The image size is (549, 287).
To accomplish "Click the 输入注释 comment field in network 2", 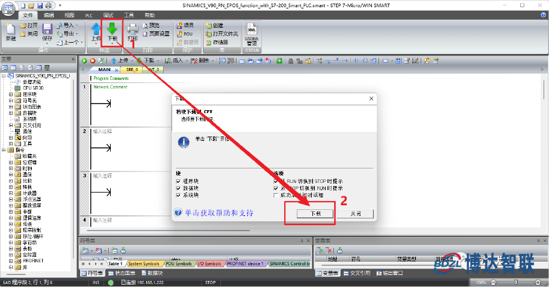I will (102, 131).
